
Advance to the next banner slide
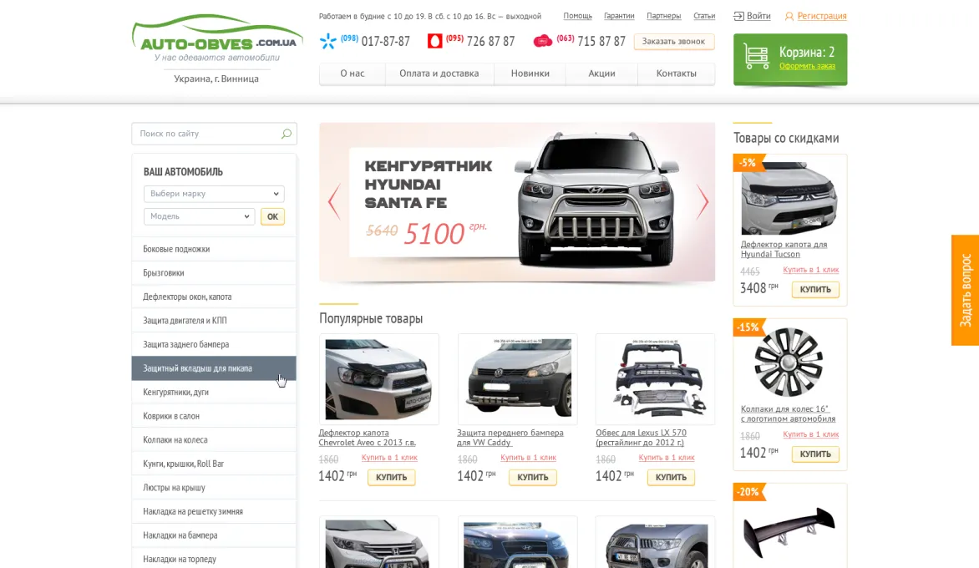[703, 201]
